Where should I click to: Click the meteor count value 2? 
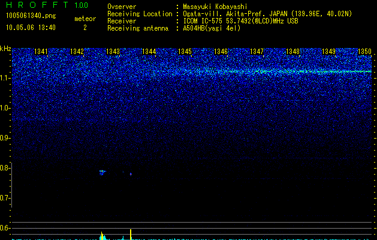point(85,28)
